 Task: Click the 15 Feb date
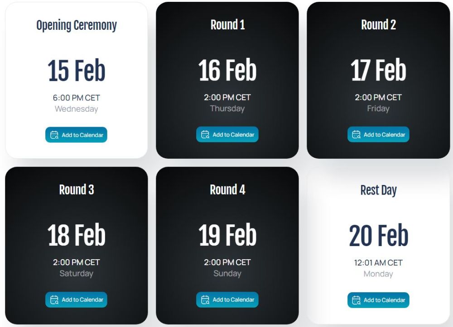(x=76, y=71)
